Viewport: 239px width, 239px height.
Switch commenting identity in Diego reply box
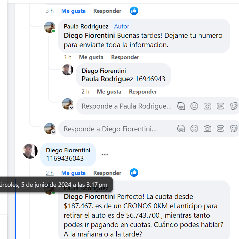click(x=53, y=132)
